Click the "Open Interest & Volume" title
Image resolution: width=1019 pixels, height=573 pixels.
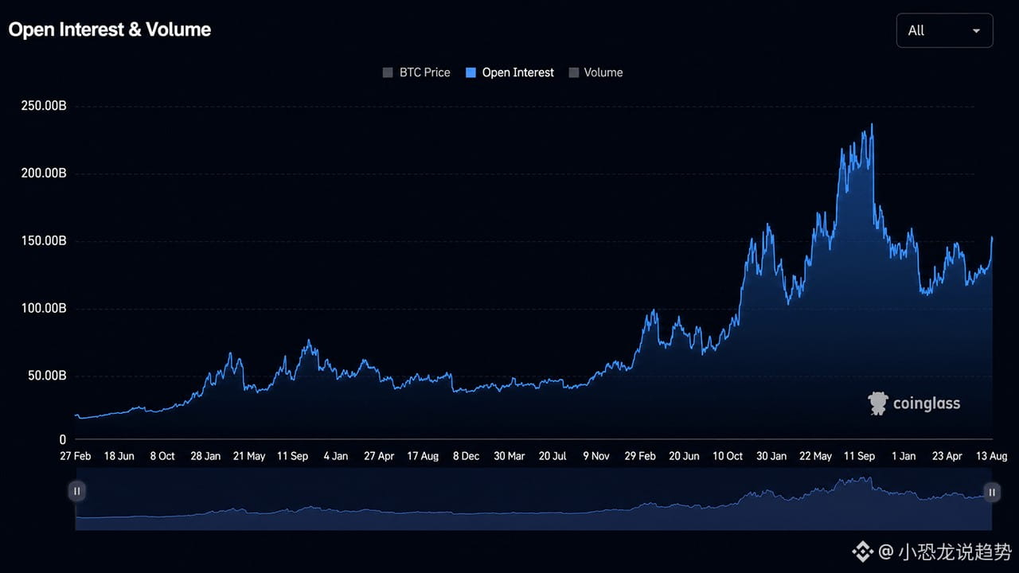coord(110,29)
